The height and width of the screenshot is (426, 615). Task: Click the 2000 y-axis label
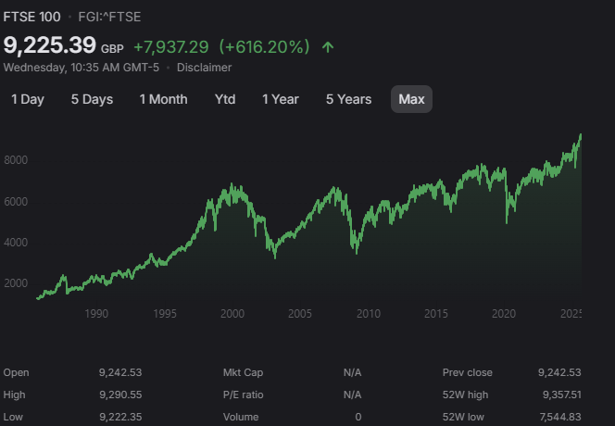pos(16,283)
